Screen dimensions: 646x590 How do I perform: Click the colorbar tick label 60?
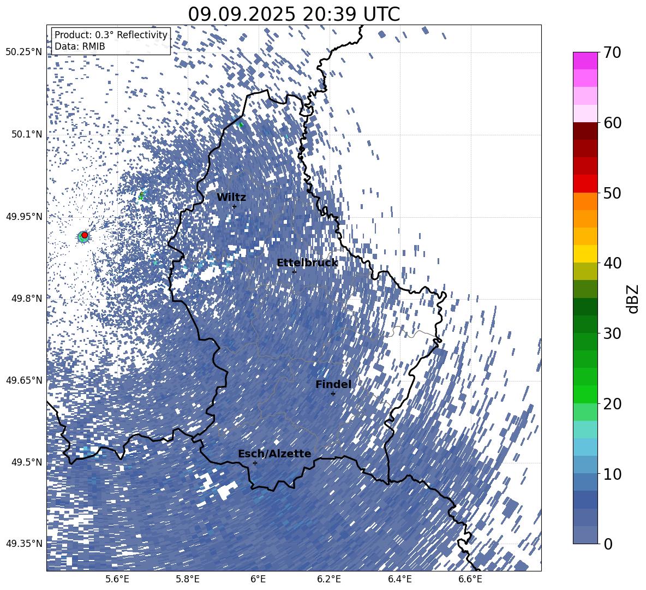point(612,122)
